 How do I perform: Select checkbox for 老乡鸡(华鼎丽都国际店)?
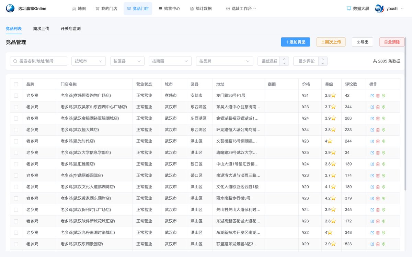tap(16, 175)
